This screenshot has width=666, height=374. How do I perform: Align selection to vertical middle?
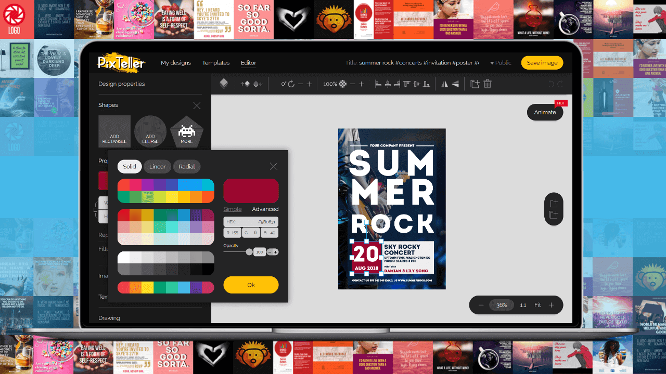(416, 84)
